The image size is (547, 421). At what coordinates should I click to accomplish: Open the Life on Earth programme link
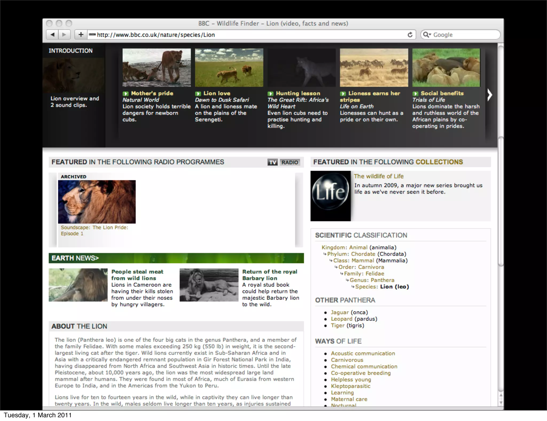click(357, 106)
